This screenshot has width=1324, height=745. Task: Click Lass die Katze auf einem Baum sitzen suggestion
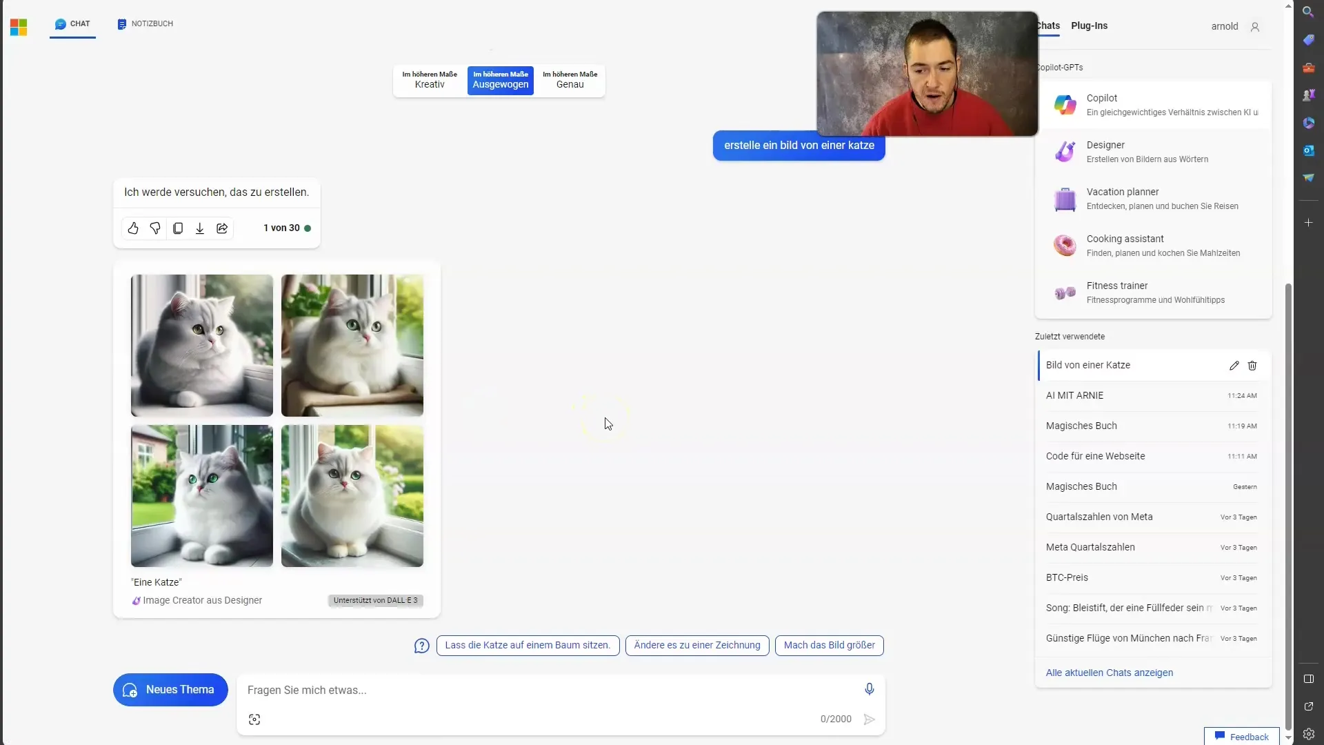528,645
